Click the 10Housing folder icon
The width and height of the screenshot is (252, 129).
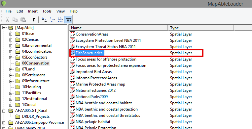[18, 87]
